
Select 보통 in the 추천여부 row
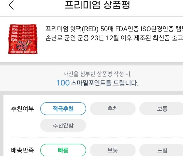[162, 109]
